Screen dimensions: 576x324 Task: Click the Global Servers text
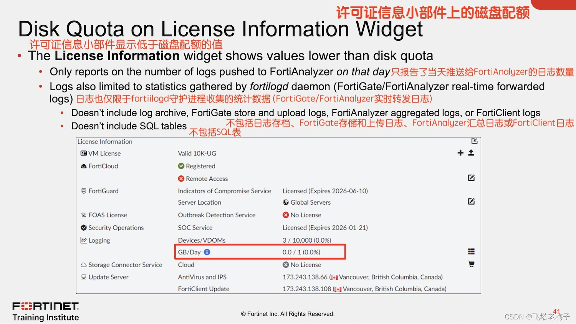(311, 202)
